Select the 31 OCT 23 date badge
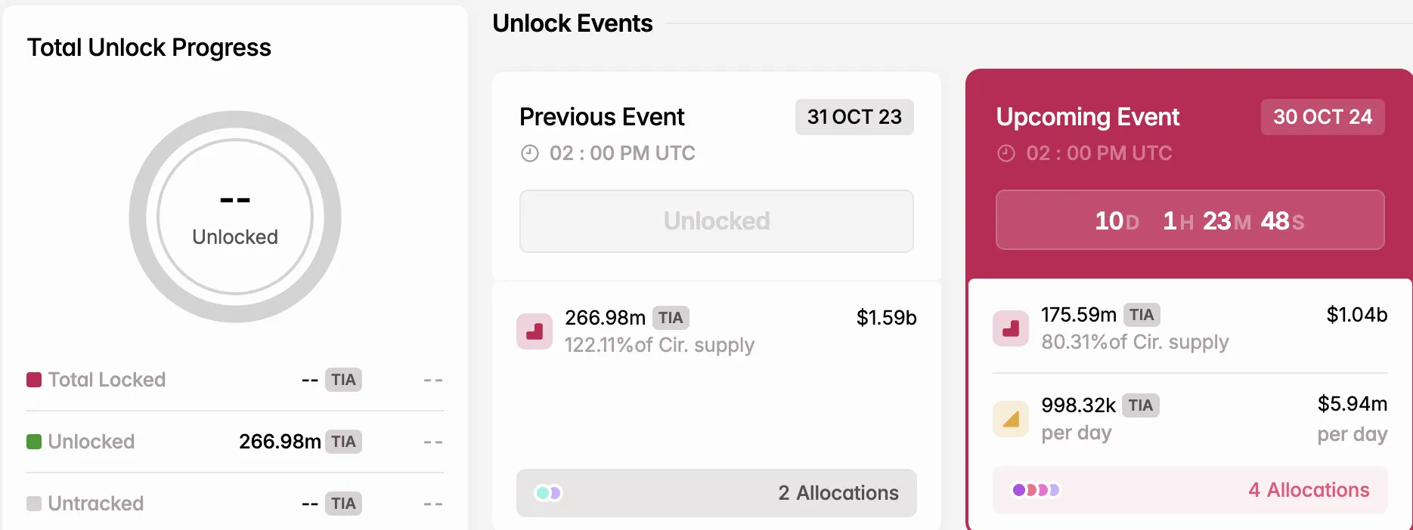 click(x=854, y=117)
